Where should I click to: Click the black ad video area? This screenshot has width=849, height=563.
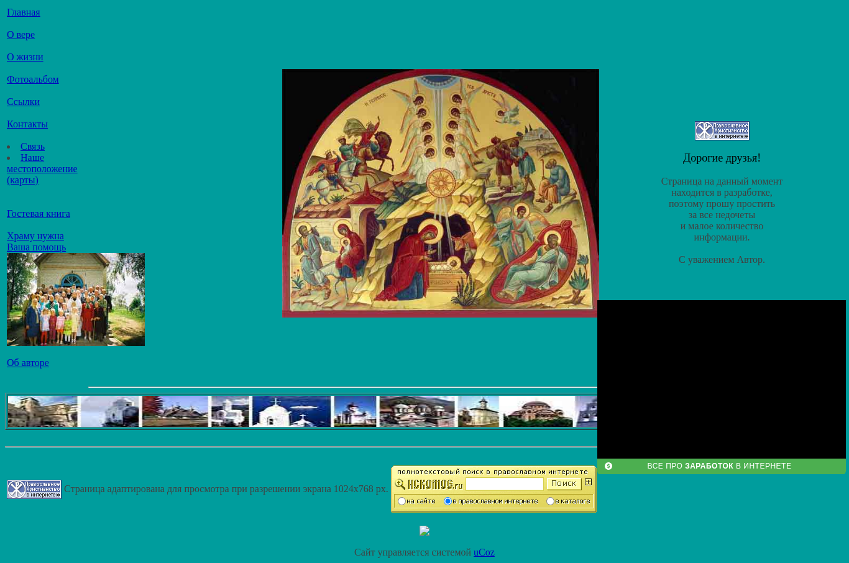(722, 380)
